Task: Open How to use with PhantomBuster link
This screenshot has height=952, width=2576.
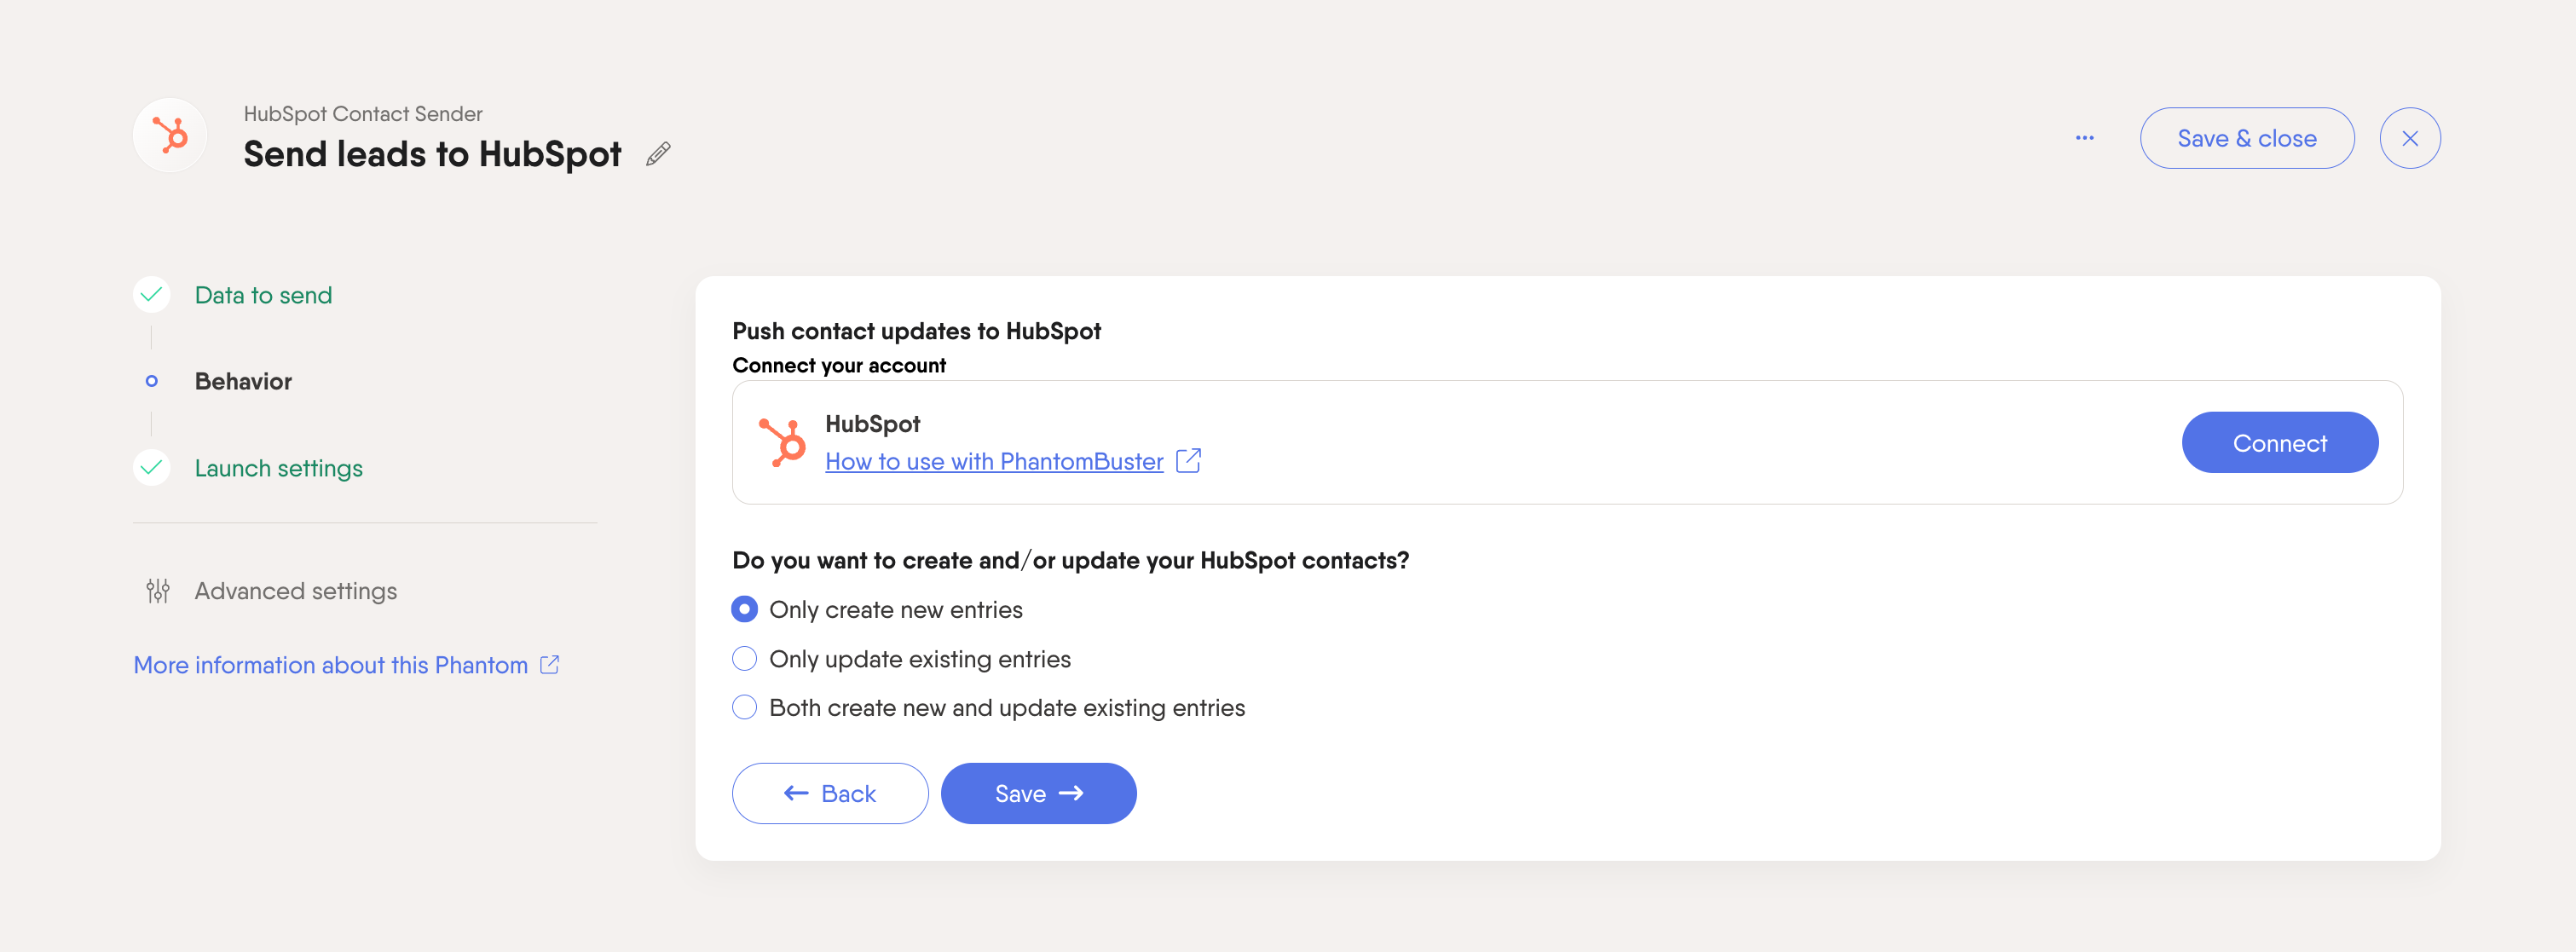Action: point(994,461)
